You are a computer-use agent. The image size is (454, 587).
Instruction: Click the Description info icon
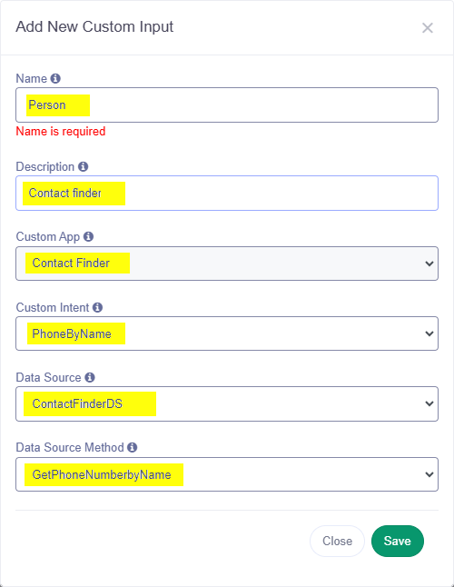(x=83, y=166)
